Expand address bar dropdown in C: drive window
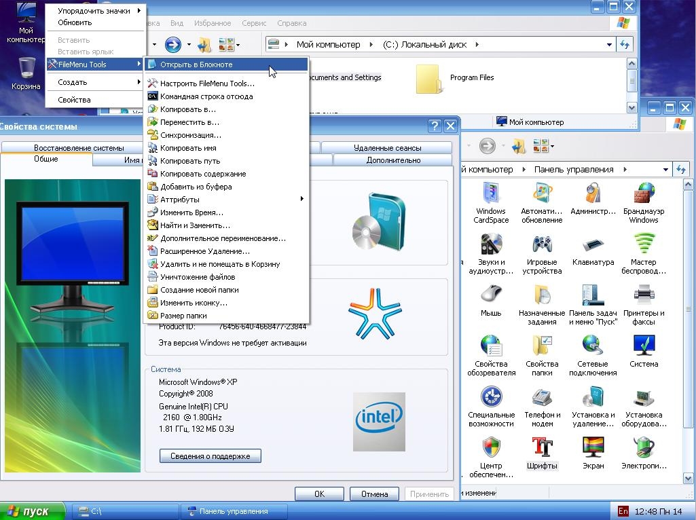696x520 pixels. (x=610, y=44)
